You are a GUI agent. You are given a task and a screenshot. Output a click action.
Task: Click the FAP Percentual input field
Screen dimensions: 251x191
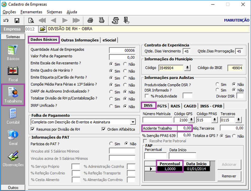(x=155, y=156)
